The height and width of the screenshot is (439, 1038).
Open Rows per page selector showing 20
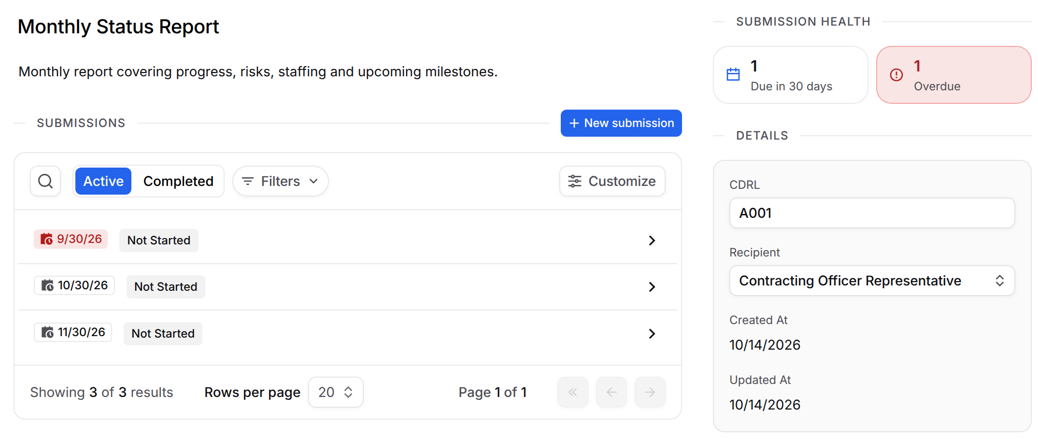click(336, 392)
